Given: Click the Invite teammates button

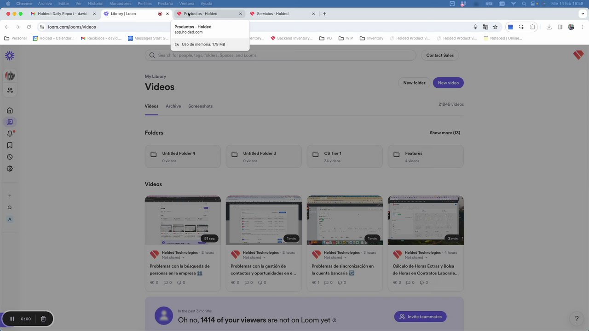Looking at the screenshot, I should point(420,317).
